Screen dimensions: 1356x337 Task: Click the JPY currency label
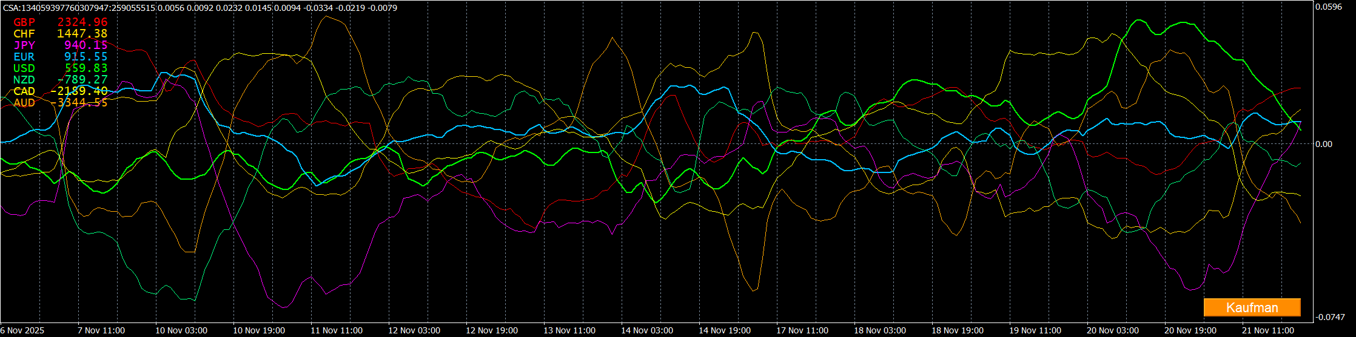(24, 45)
